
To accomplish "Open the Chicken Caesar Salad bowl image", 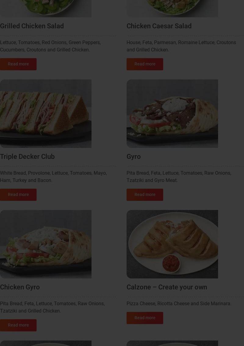I will tap(172, 9).
